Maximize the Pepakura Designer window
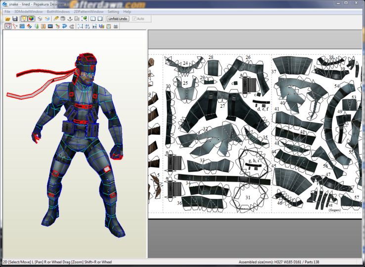 click(346, 3)
